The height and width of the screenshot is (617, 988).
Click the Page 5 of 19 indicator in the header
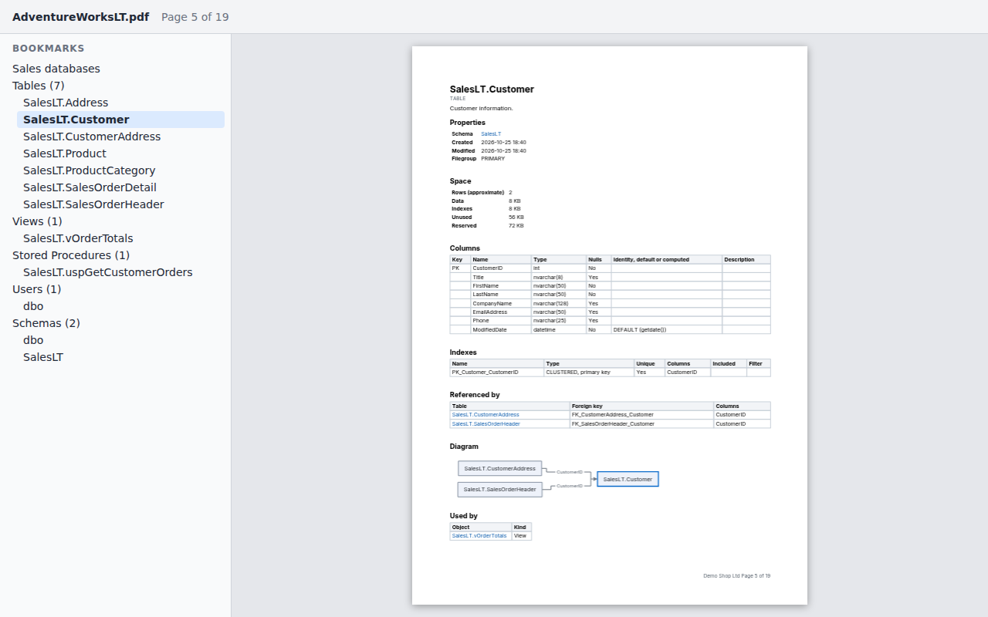tap(195, 17)
